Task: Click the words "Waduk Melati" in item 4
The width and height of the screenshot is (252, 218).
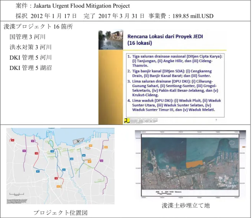Action: point(201,110)
